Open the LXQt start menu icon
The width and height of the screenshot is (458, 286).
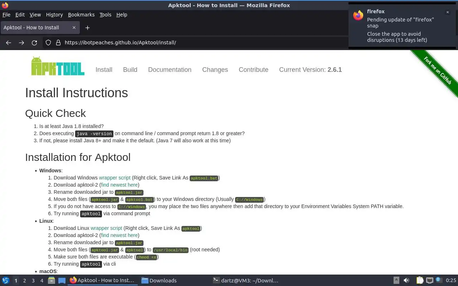click(6, 280)
